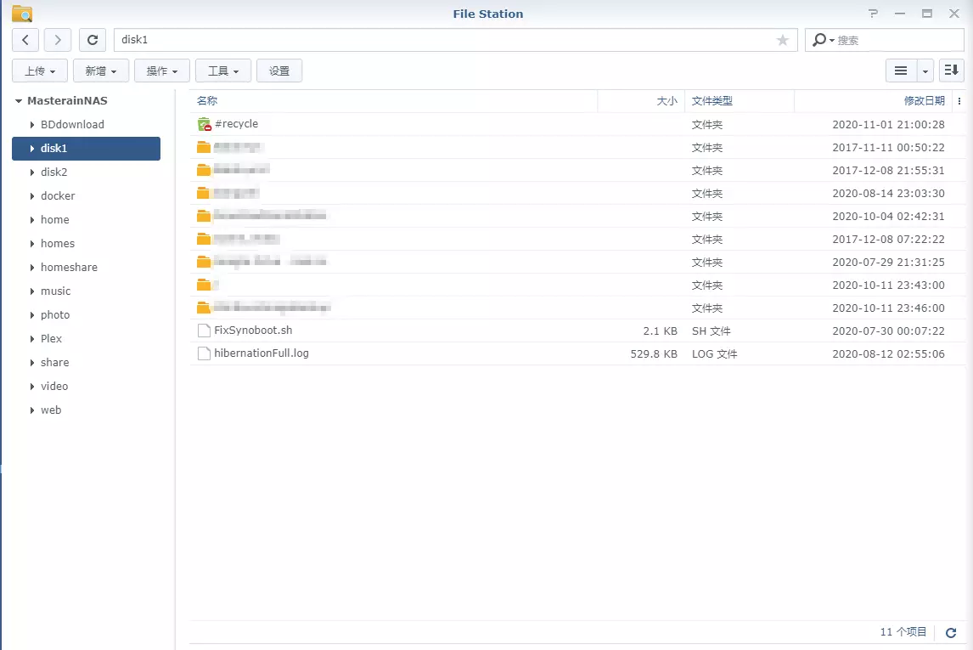Viewport: 973px width, 650px height.
Task: Refresh the file list at bottom right
Action: [x=951, y=633]
